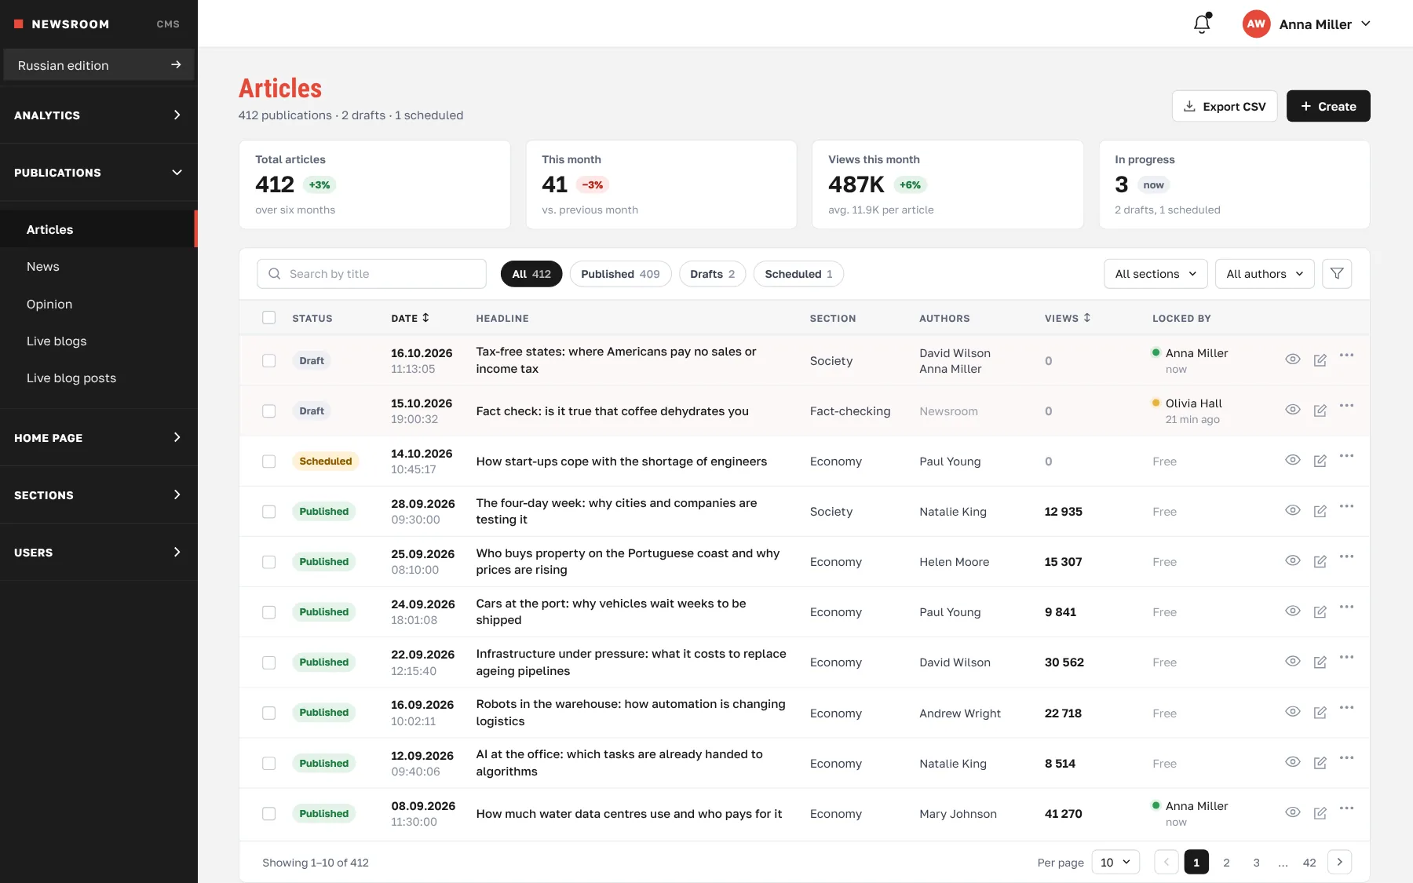Select the four-day week article checkbox
This screenshot has height=883, width=1413.
(x=269, y=512)
